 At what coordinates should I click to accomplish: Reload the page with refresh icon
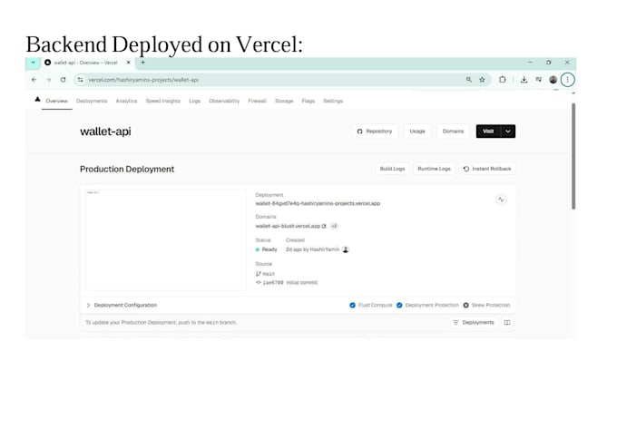[x=63, y=80]
